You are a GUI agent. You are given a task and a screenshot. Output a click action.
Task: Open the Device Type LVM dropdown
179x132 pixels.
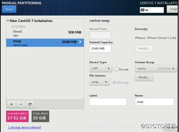pyautogui.click(x=101, y=68)
